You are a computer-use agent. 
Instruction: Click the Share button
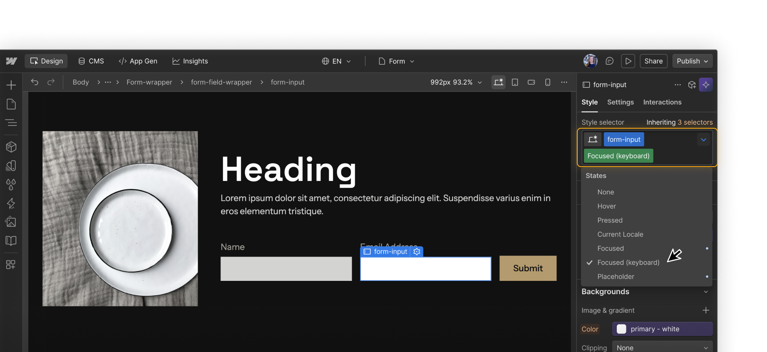click(654, 61)
